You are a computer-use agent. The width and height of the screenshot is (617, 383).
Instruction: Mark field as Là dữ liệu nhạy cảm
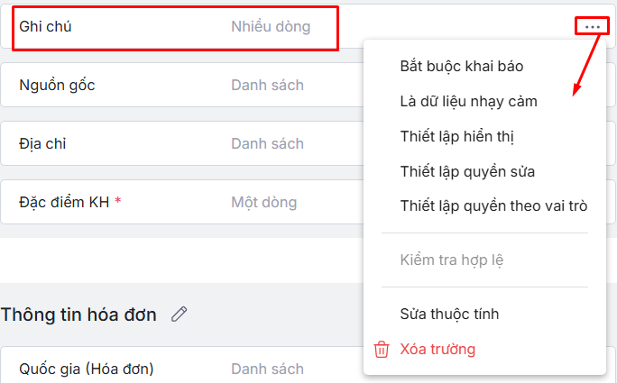pos(468,101)
